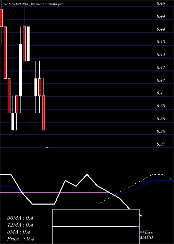Image resolution: width=174 pixels, height=244 pixels.
Task: Select the 0.42 price axis label
Action: tap(161, 55)
